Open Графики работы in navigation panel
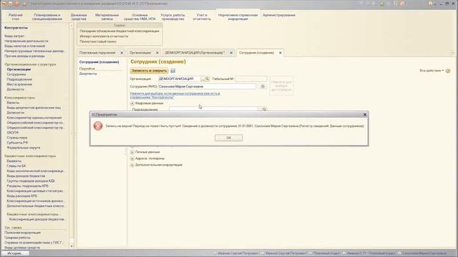The image size is (458, 257). tap(17, 238)
